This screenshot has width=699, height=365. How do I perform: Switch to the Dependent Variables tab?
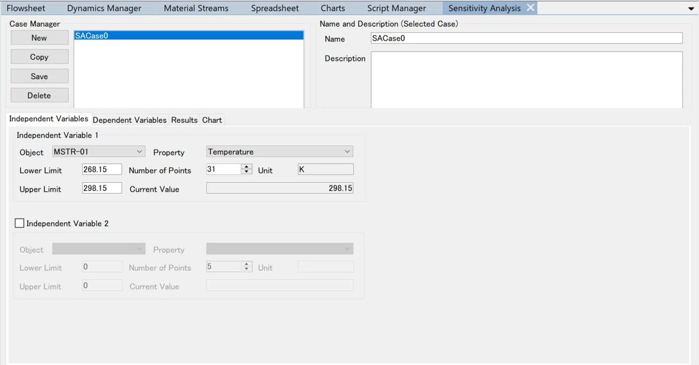(x=129, y=120)
